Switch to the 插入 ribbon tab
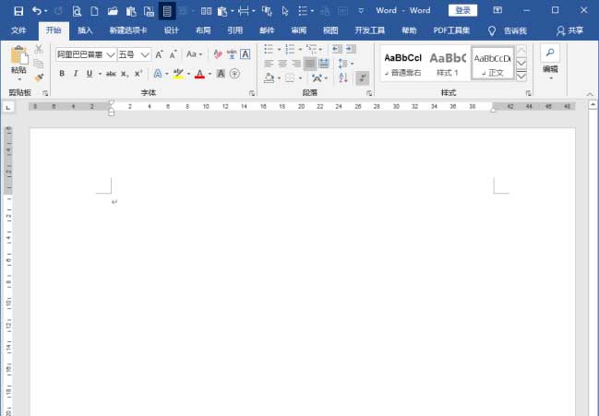 coord(85,30)
